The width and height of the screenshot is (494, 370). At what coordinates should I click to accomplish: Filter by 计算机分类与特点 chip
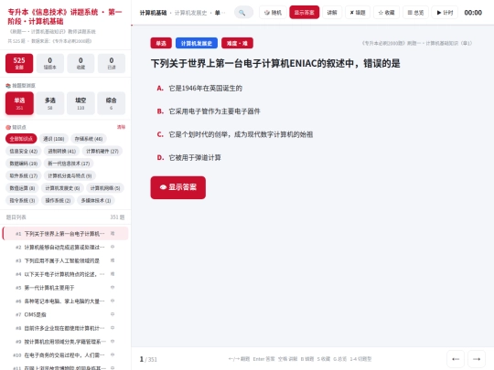(70, 176)
